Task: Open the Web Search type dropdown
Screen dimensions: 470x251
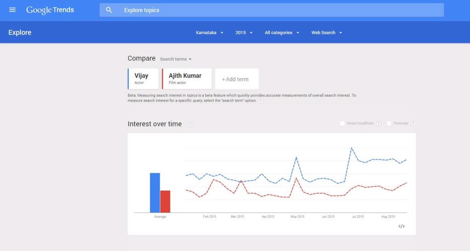Action: (327, 33)
